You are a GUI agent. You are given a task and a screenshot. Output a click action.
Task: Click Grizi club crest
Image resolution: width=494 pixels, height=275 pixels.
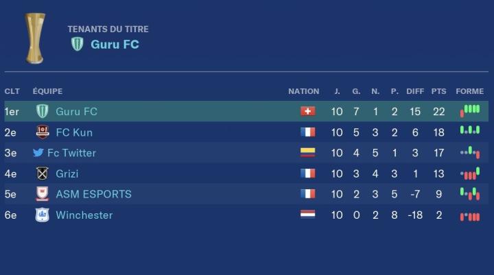[43, 174]
